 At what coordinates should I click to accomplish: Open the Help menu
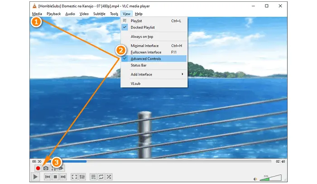139,14
